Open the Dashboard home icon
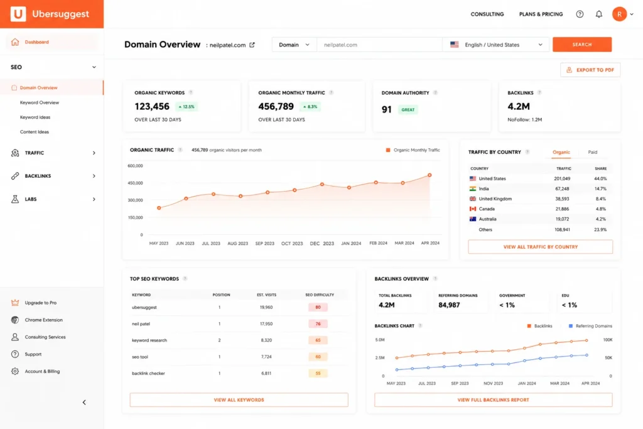 coord(15,42)
